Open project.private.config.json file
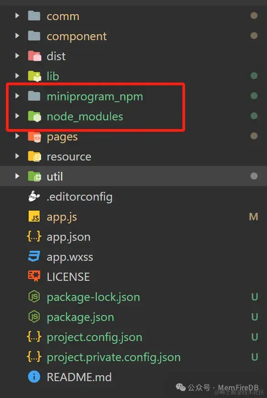The width and height of the screenshot is (267, 398). point(114,357)
